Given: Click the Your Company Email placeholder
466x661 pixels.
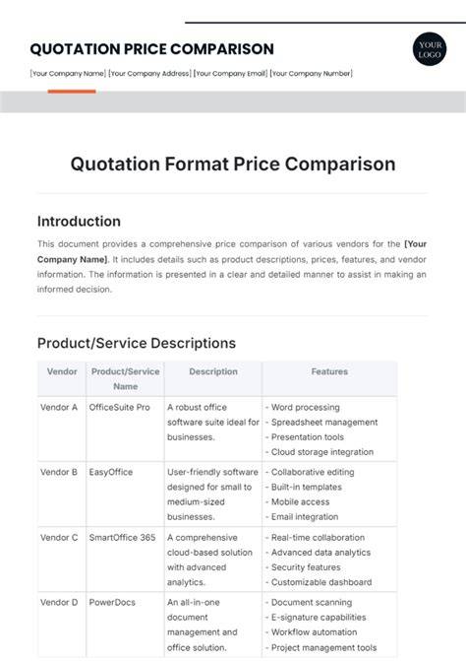Looking at the screenshot, I should [230, 73].
